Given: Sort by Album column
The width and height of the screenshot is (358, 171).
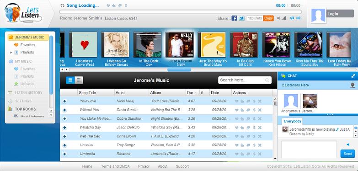Looking at the screenshot, I should point(167,93).
